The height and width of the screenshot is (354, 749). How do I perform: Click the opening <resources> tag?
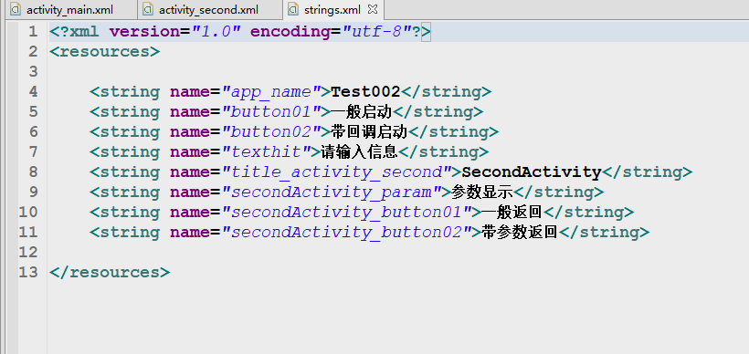coord(105,51)
